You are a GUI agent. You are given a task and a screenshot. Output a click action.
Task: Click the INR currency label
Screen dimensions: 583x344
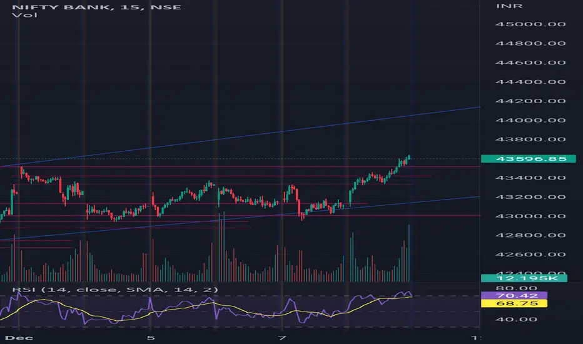(509, 6)
